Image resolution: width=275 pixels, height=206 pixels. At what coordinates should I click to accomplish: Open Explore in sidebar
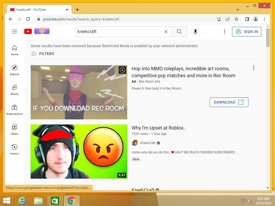click(15, 70)
